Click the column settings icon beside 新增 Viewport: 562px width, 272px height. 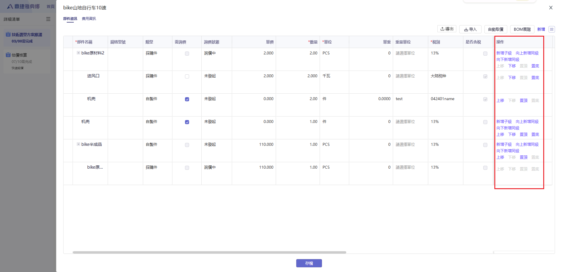tap(551, 29)
